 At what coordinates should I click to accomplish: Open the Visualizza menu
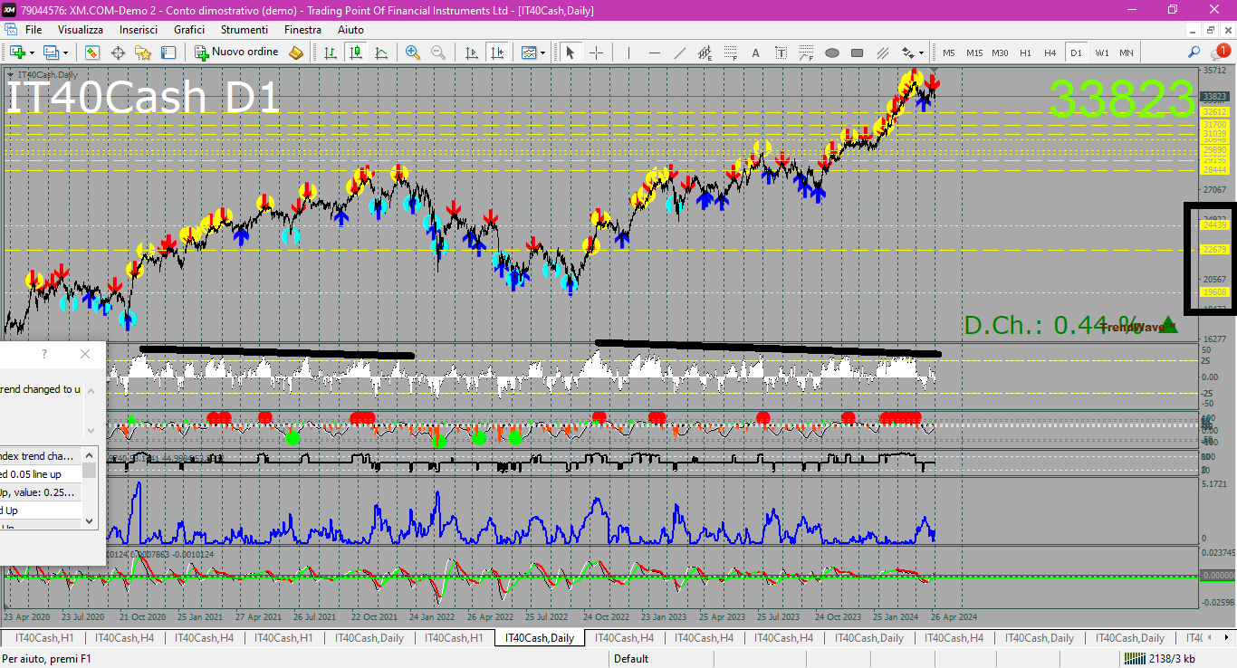point(81,30)
